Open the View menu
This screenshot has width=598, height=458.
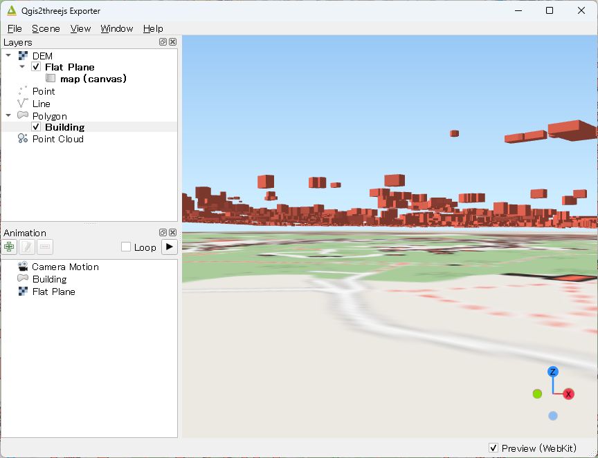coord(80,28)
